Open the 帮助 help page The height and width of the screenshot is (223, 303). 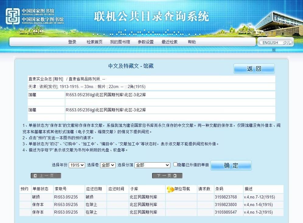pos(192,42)
